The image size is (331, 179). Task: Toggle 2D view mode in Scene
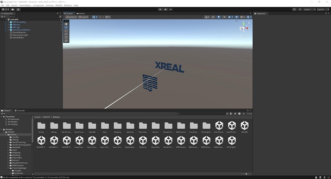[213, 17]
